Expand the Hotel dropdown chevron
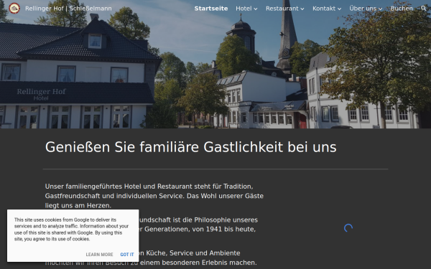 coord(255,9)
